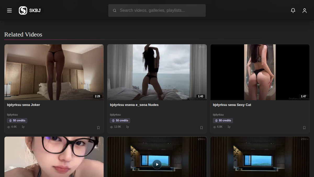Click the 50 credits badge on Joker
This screenshot has width=314, height=177.
tap(17, 121)
